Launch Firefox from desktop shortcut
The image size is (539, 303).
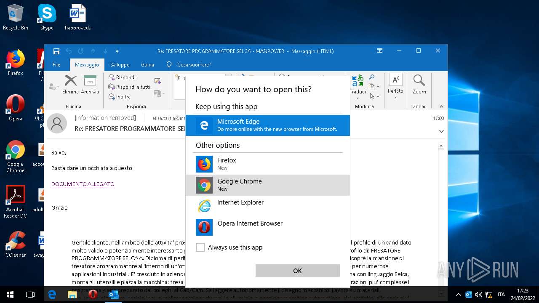click(x=16, y=63)
